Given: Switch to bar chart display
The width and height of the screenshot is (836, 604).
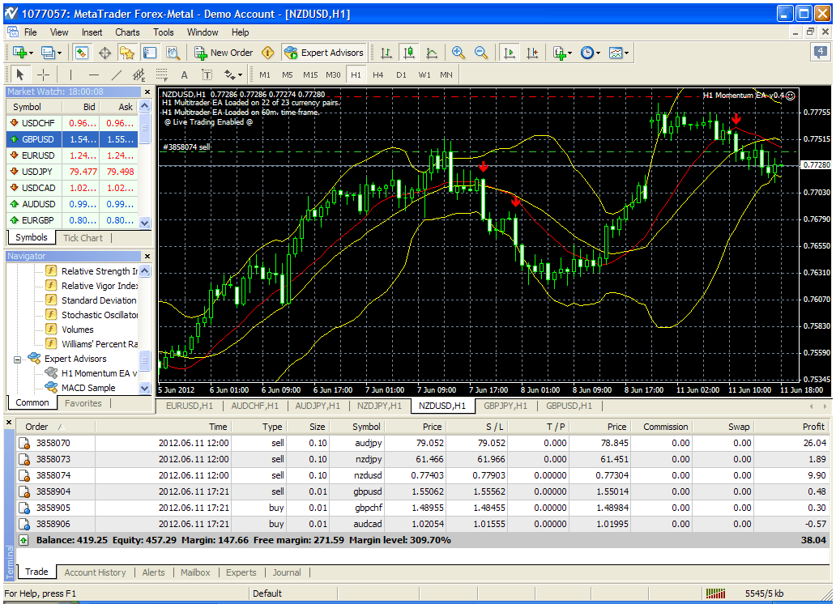Looking at the screenshot, I should [386, 53].
